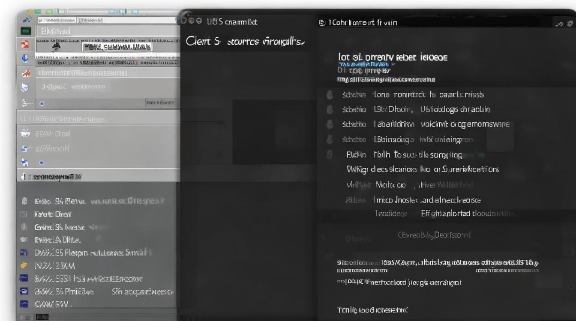Click the address input field in left window

click(107, 20)
